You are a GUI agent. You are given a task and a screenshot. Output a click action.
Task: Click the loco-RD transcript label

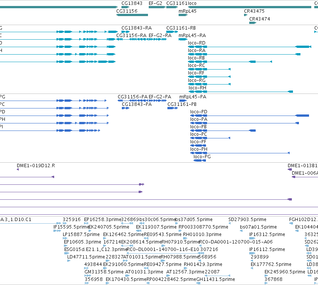coord(197,43)
